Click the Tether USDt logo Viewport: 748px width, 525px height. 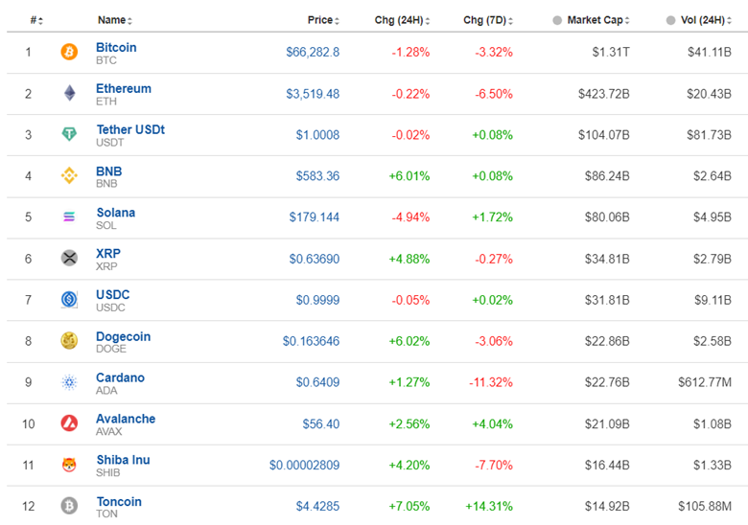tap(69, 134)
